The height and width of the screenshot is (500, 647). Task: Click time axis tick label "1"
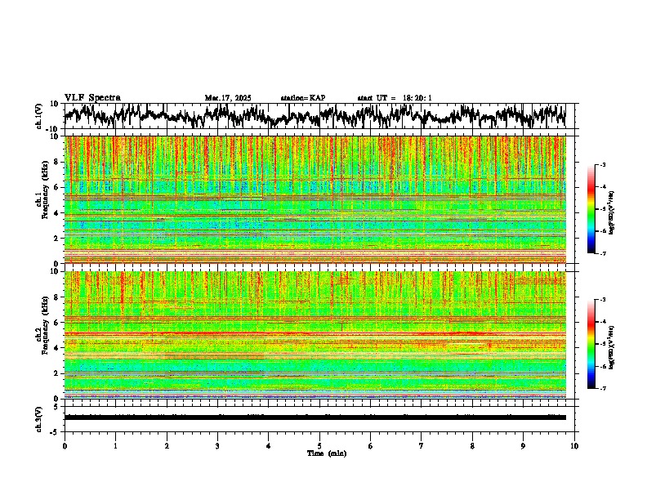115,446
